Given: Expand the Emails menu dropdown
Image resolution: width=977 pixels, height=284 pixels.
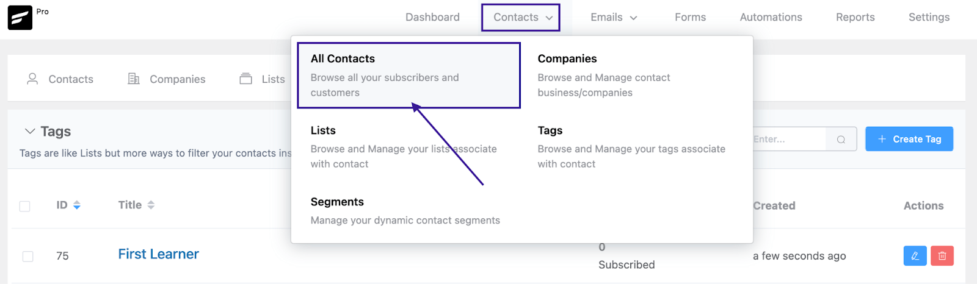Looking at the screenshot, I should point(613,18).
